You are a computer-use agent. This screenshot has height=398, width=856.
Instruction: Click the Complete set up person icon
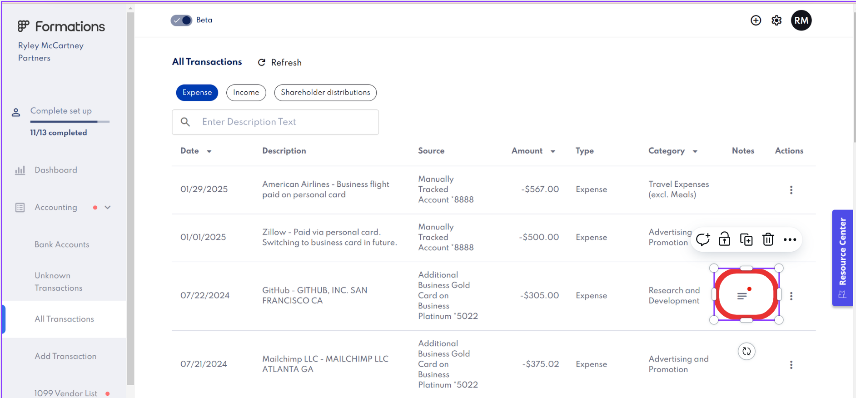pyautogui.click(x=16, y=112)
